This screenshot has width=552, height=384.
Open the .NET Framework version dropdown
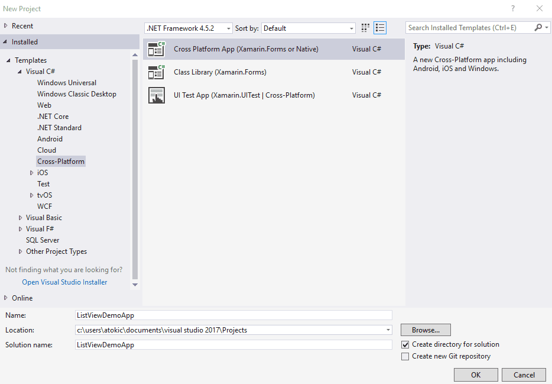(188, 28)
